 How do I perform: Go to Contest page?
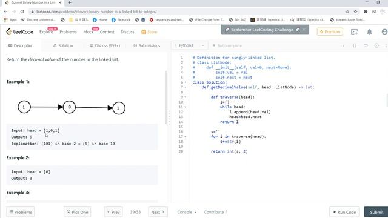click(107, 32)
